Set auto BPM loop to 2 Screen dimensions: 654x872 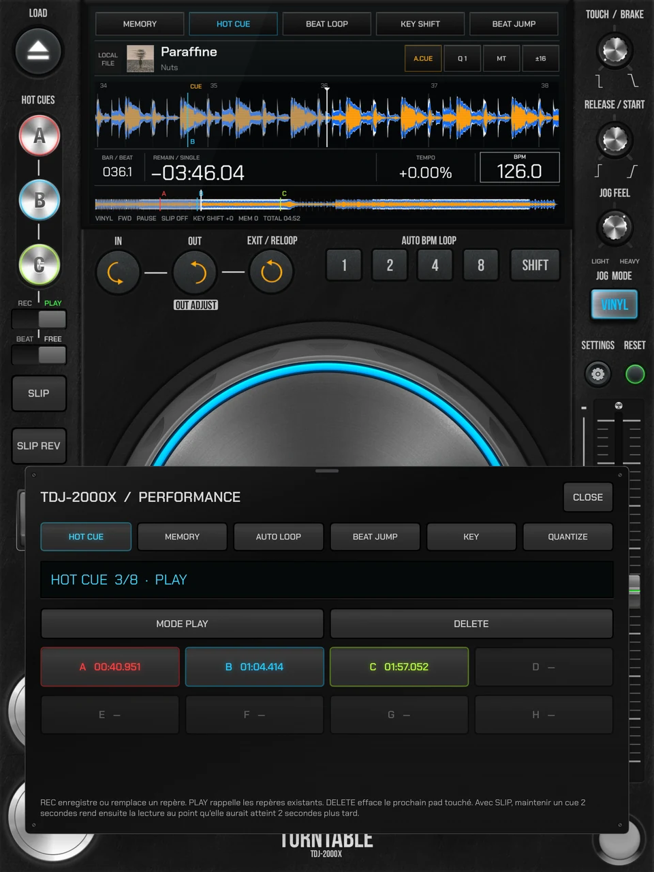pyautogui.click(x=390, y=265)
